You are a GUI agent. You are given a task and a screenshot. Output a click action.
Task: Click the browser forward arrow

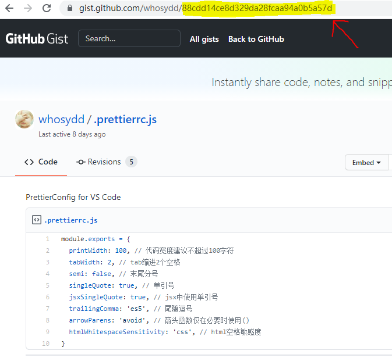tap(28, 8)
